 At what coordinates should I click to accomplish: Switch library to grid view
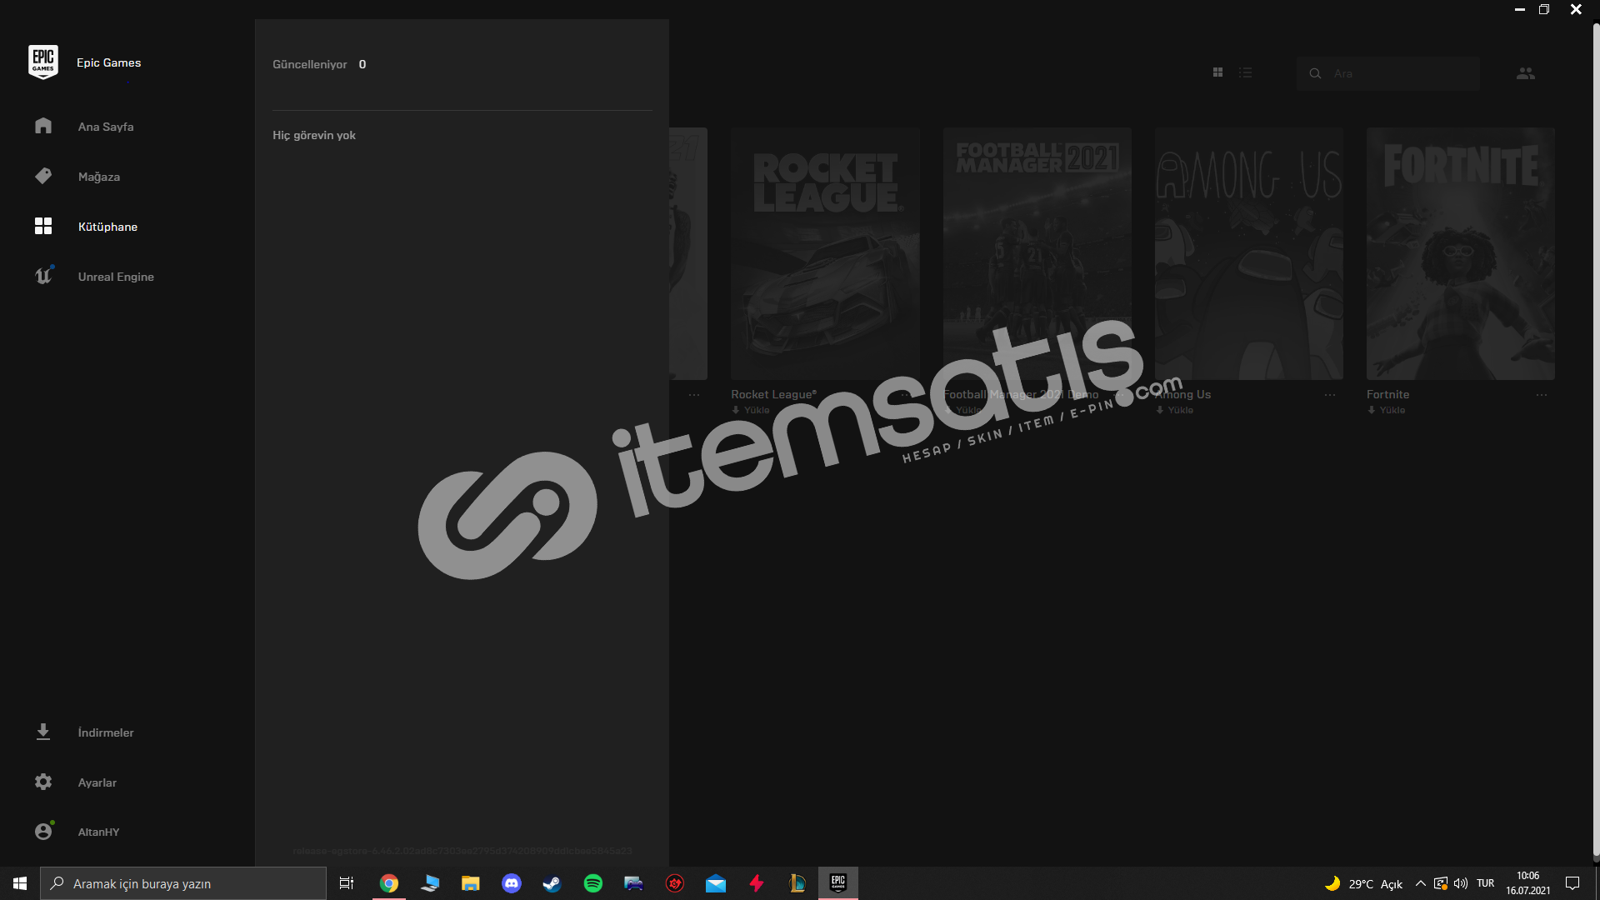(x=1217, y=73)
